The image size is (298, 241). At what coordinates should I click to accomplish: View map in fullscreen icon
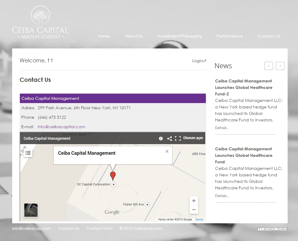point(178,139)
